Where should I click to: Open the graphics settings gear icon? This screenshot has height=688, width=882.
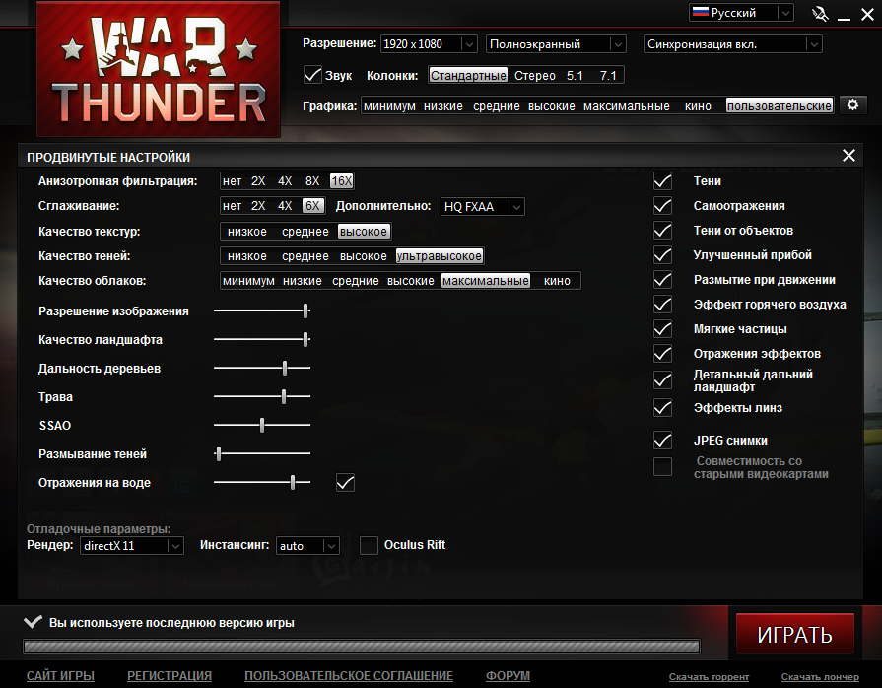(852, 105)
